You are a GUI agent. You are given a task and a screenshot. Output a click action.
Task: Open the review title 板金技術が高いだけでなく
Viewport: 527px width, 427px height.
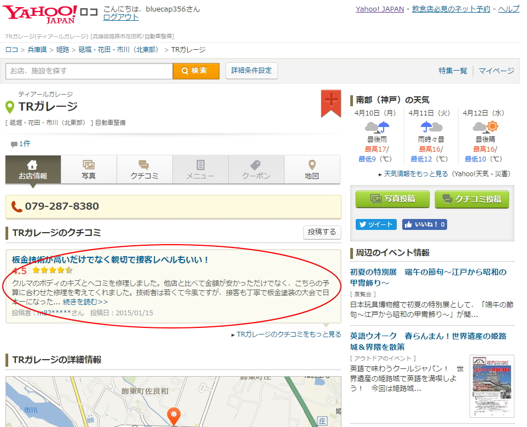(x=110, y=259)
